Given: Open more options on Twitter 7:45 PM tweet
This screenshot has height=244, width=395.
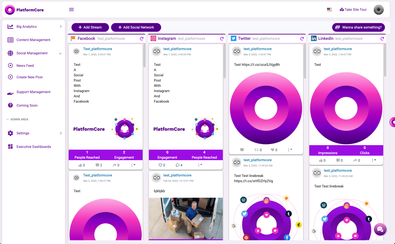Looking at the screenshot, I should [x=290, y=150].
